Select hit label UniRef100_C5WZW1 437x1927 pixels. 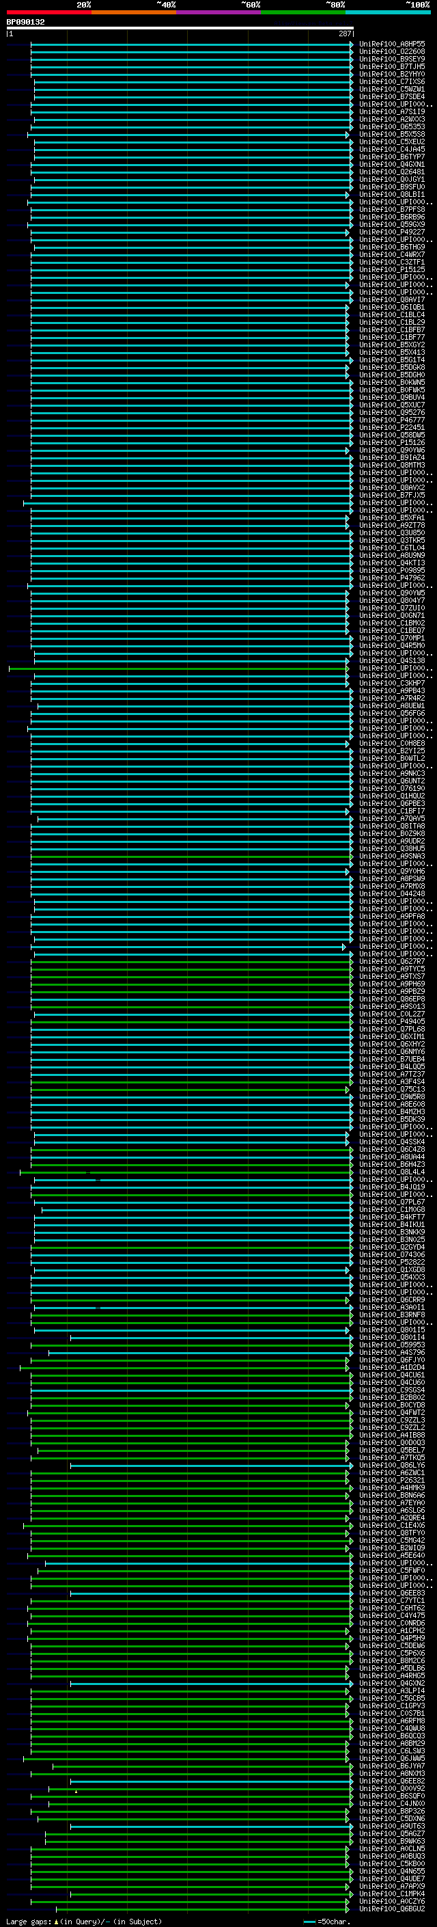click(392, 90)
